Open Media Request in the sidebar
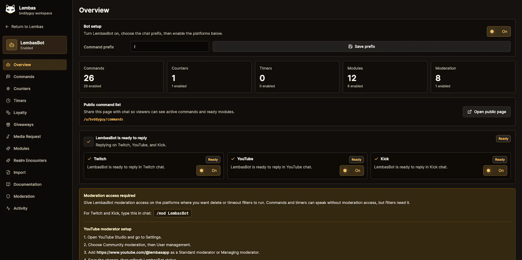 coord(35,137)
